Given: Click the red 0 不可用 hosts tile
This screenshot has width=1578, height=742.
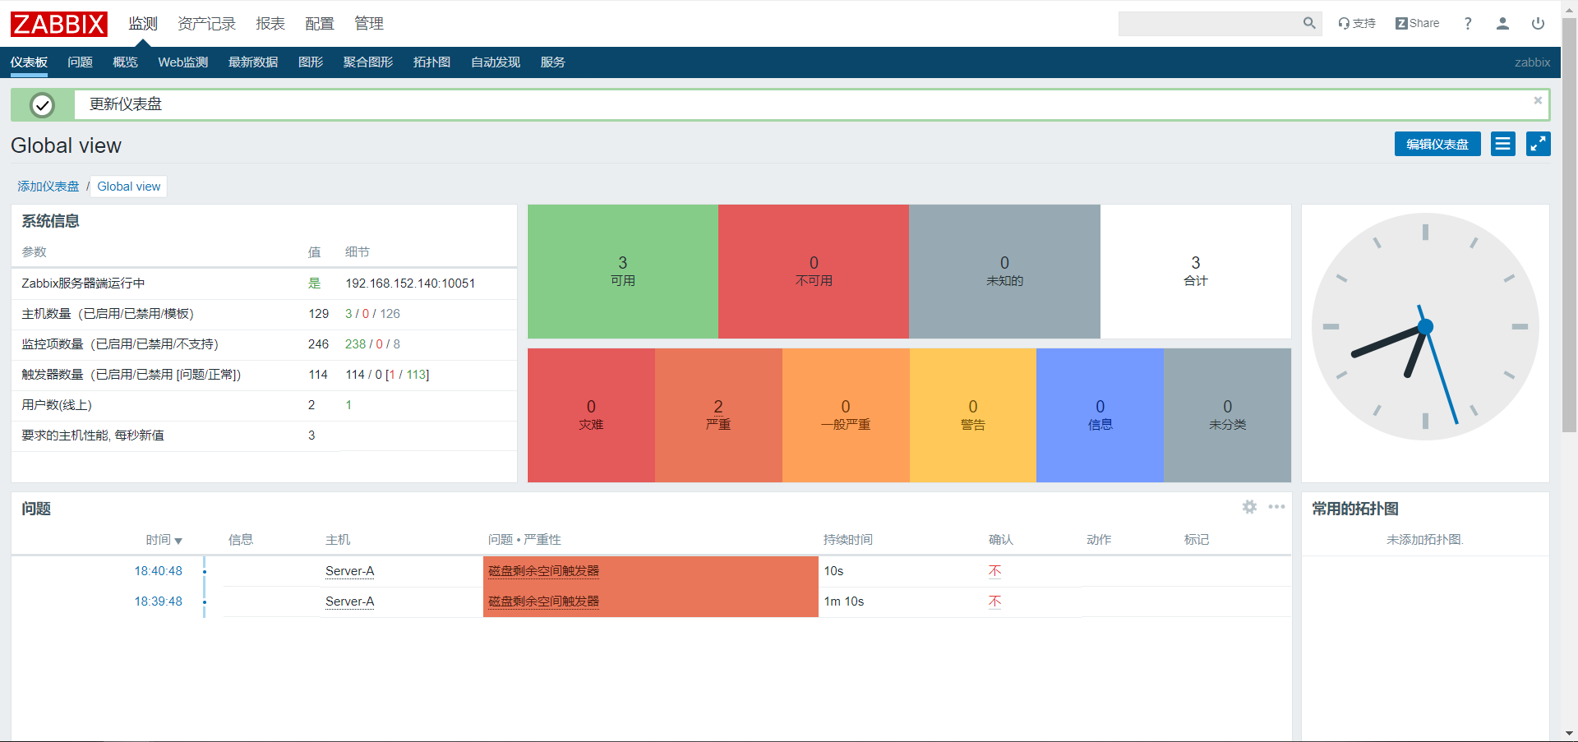Looking at the screenshot, I should coord(814,271).
